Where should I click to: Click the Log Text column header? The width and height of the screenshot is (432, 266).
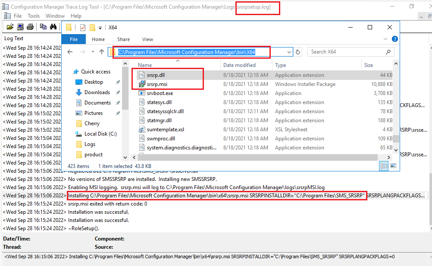tap(14, 38)
